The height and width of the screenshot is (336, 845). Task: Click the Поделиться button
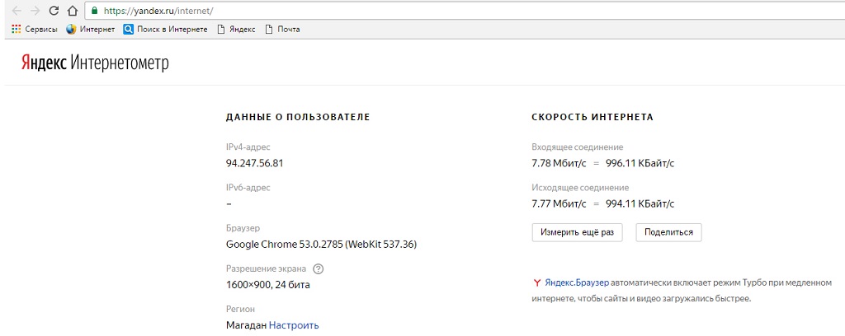pyautogui.click(x=668, y=233)
